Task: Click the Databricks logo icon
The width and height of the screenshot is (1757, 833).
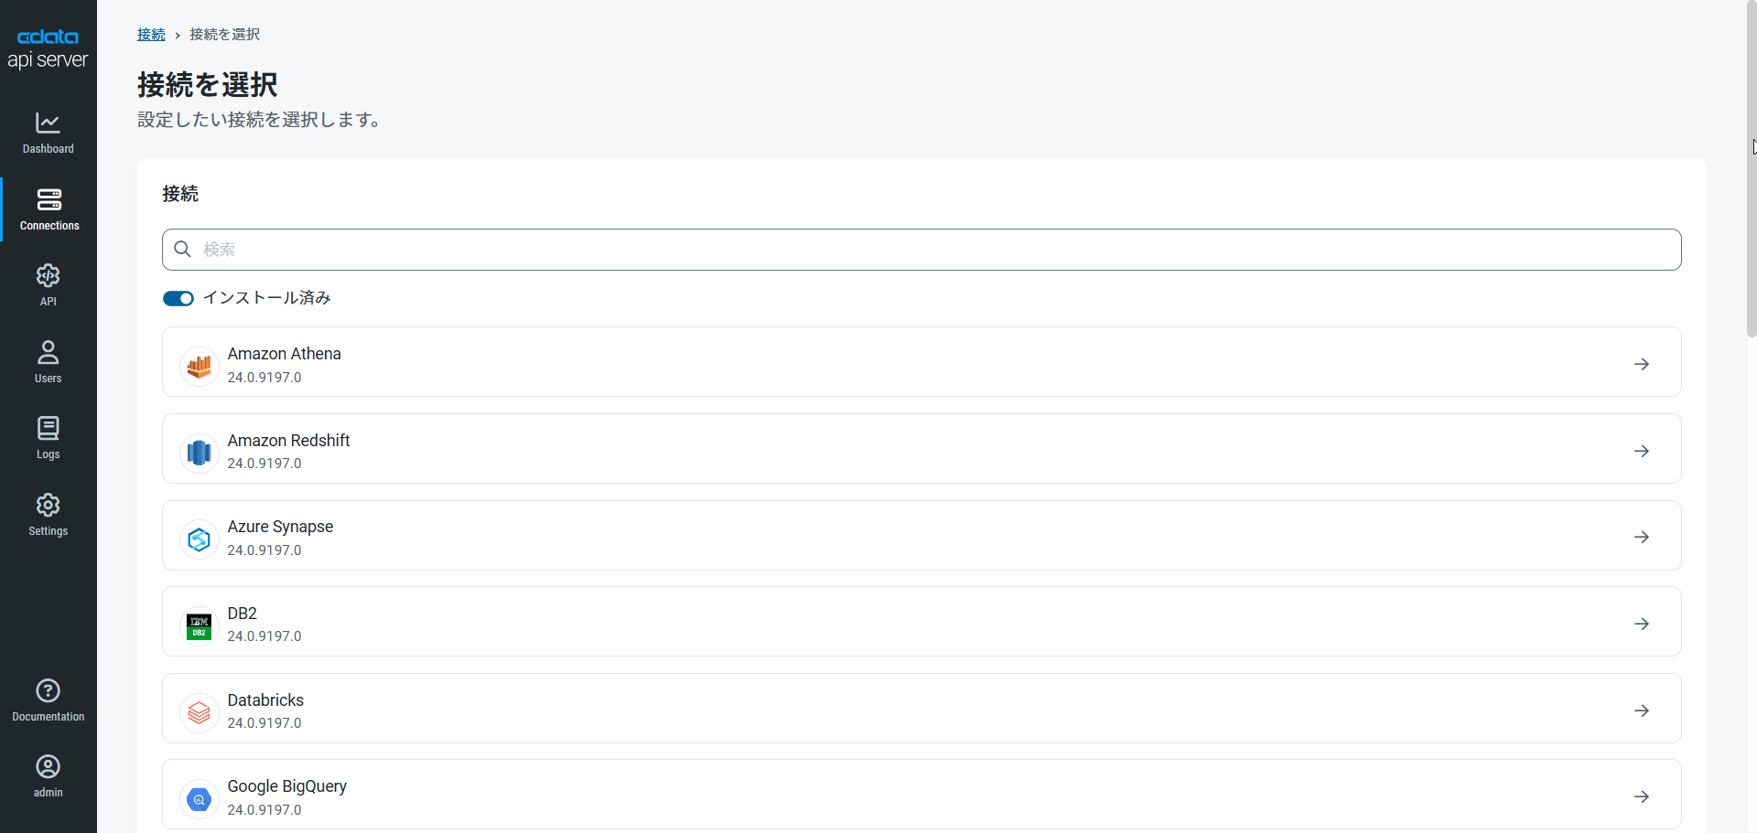Action: (199, 711)
